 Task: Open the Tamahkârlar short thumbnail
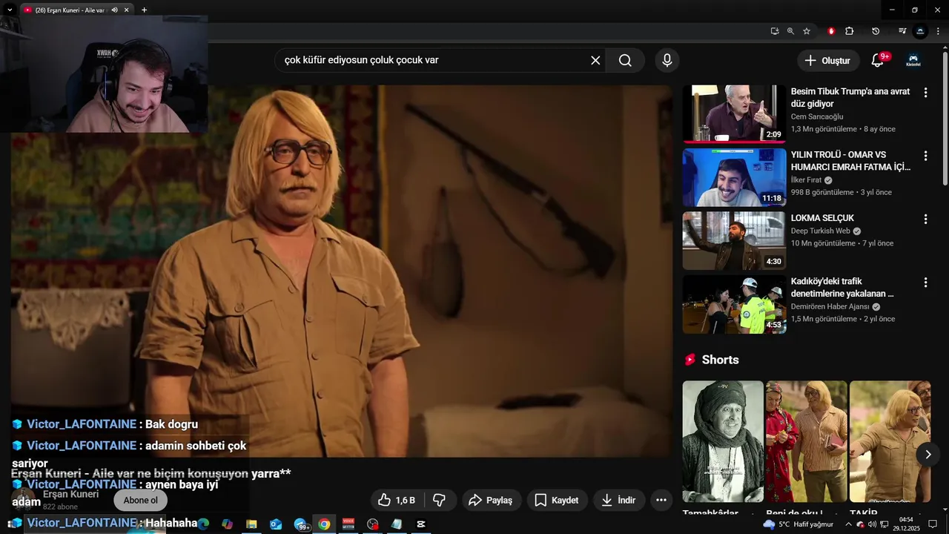click(723, 441)
